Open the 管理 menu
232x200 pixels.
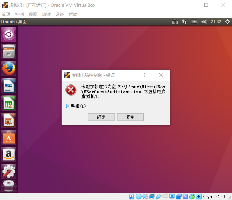(6, 14)
